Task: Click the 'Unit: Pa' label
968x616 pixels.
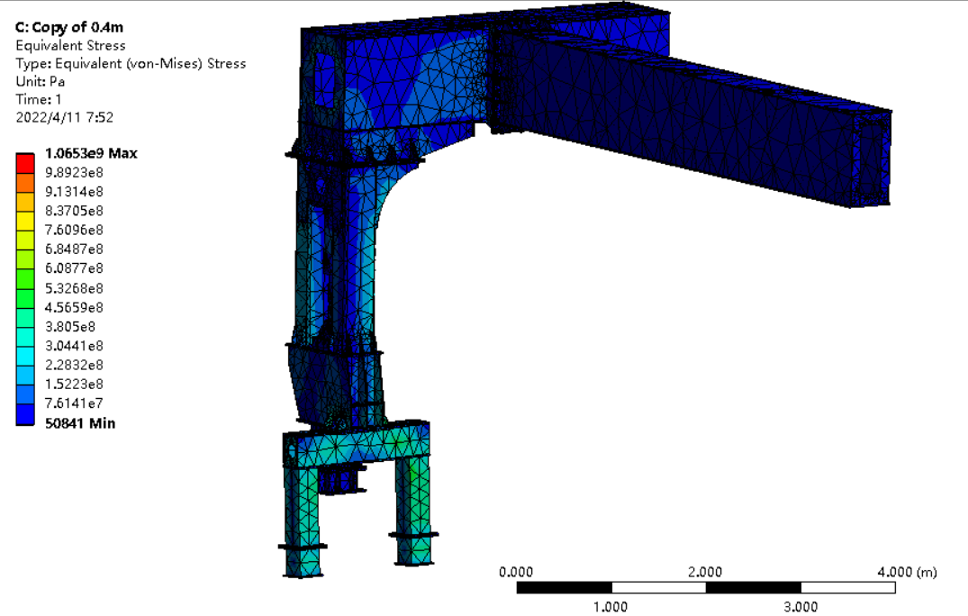Action: [x=41, y=81]
